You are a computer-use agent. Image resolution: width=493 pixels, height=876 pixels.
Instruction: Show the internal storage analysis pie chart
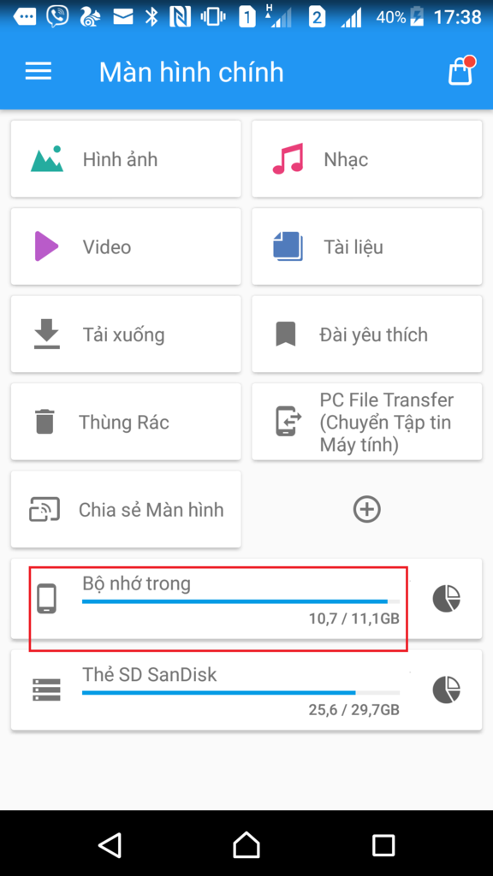tap(447, 599)
